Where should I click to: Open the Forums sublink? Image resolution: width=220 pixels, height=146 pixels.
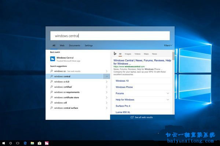[x=120, y=93]
